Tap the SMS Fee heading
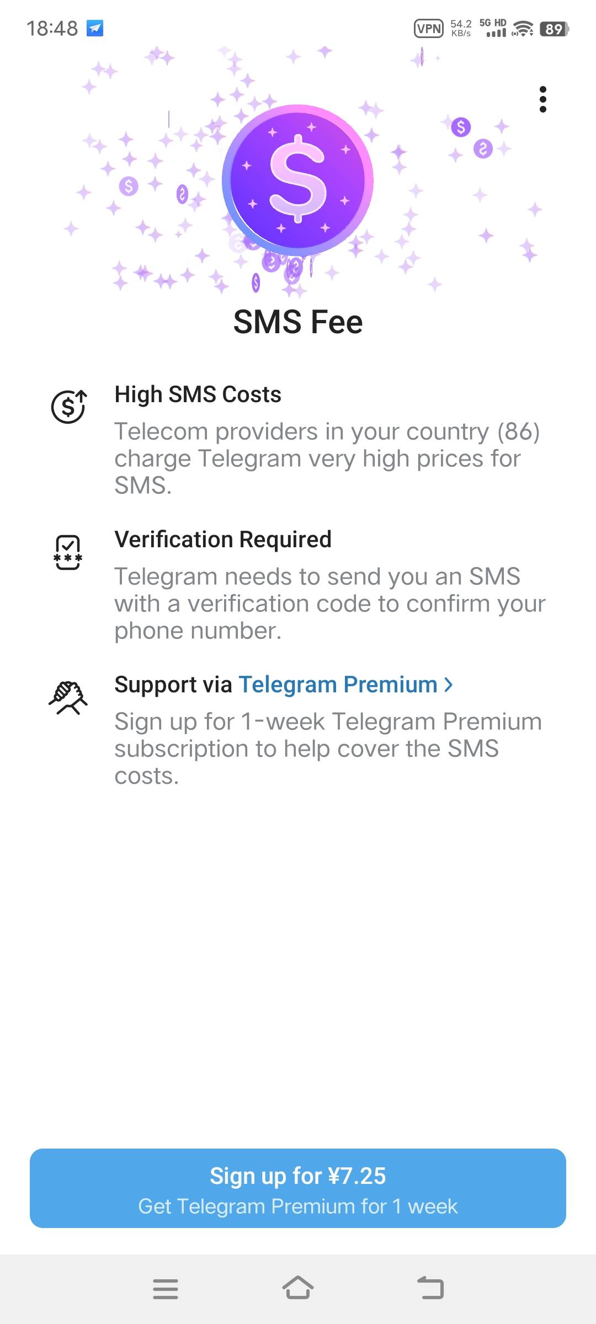The width and height of the screenshot is (596, 1324). tap(298, 322)
